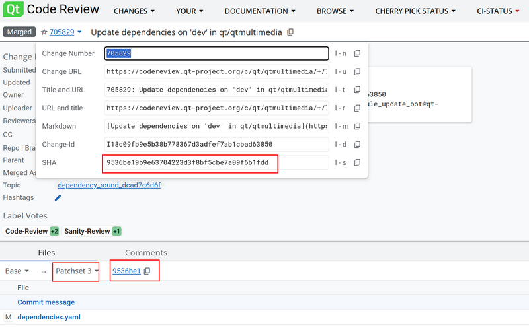Copy the Change-Id value
Screen dimensions: 529x336
[357, 144]
